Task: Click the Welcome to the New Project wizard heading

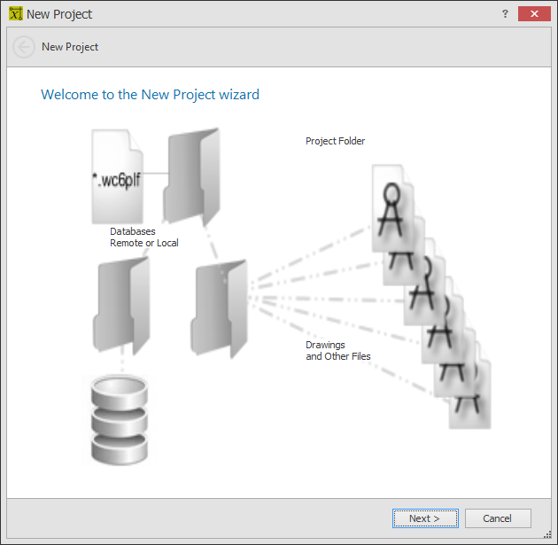Action: pyautogui.click(x=151, y=95)
